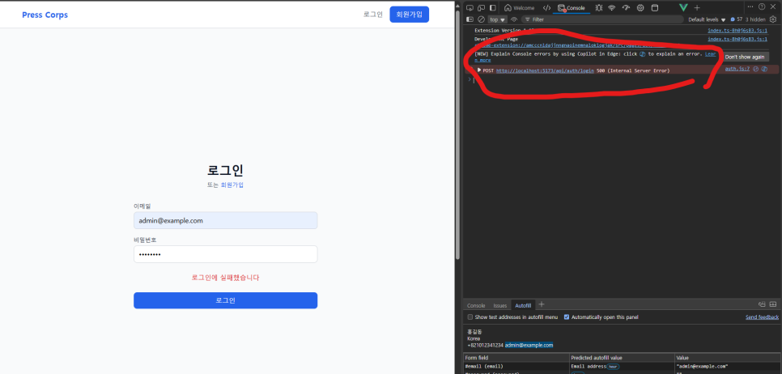Switch to the drawer Issues tab
This screenshot has height=374, width=782.
point(500,306)
